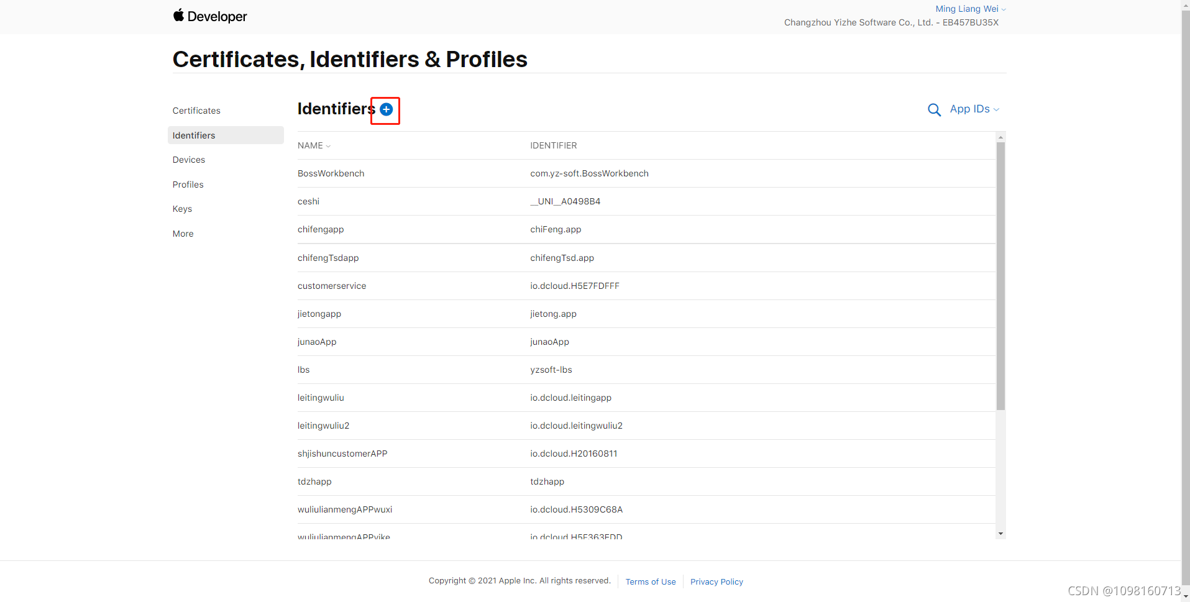This screenshot has height=602, width=1190.
Task: Go to Devices in the sidebar
Action: pos(189,160)
